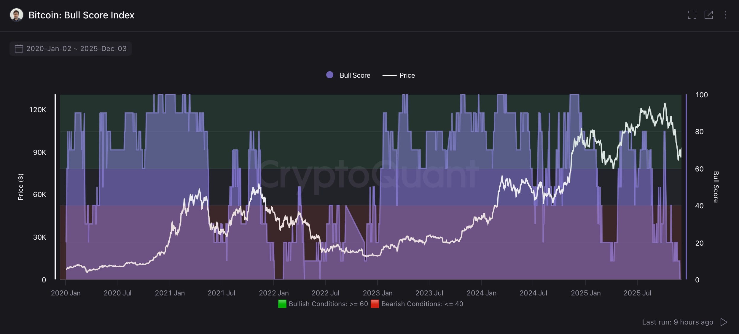739x334 pixels.
Task: Open the chart in a new window icon
Action: 709,15
